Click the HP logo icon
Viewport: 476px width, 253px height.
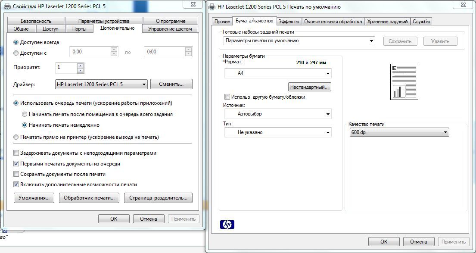[x=227, y=225]
